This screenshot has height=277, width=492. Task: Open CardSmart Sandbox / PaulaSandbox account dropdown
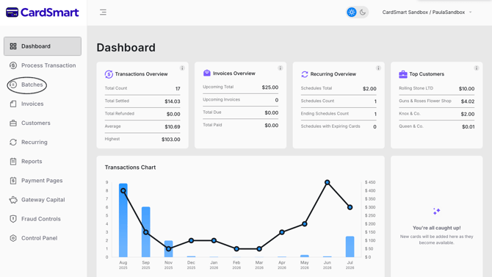pos(427,12)
